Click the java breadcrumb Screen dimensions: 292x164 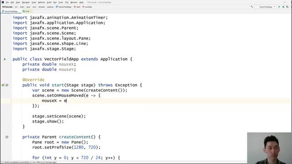click(x=28, y=7)
